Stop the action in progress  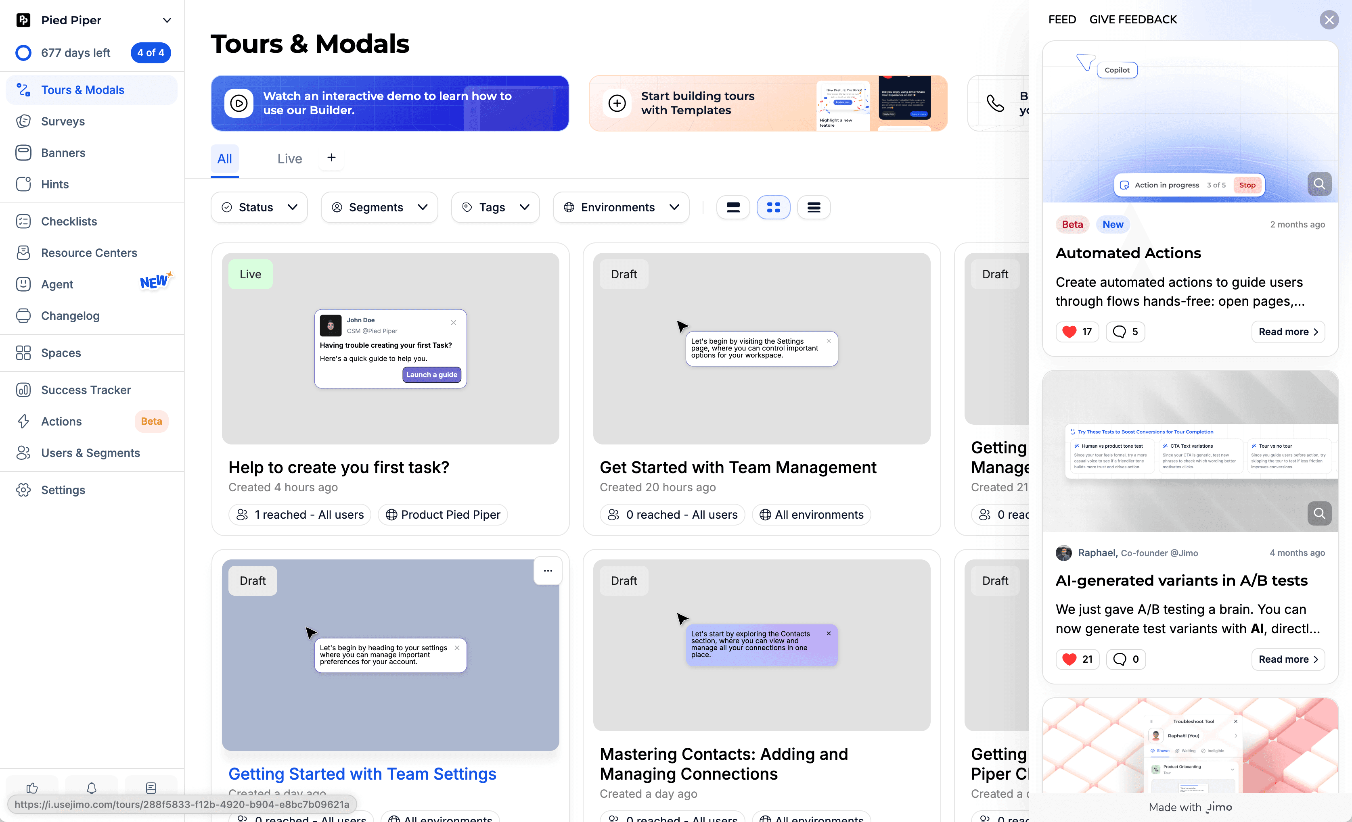(1248, 185)
